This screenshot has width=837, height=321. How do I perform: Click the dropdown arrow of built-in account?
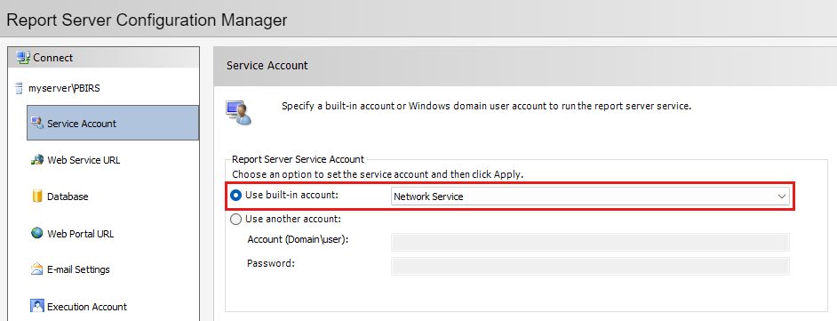782,197
